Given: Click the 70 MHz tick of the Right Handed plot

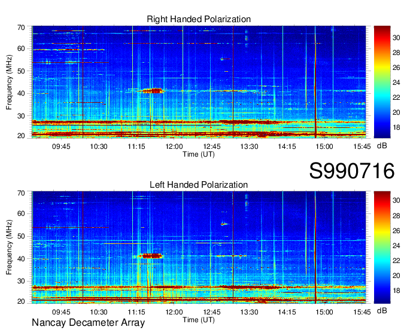Looking at the screenshot, I should tap(21, 27).
